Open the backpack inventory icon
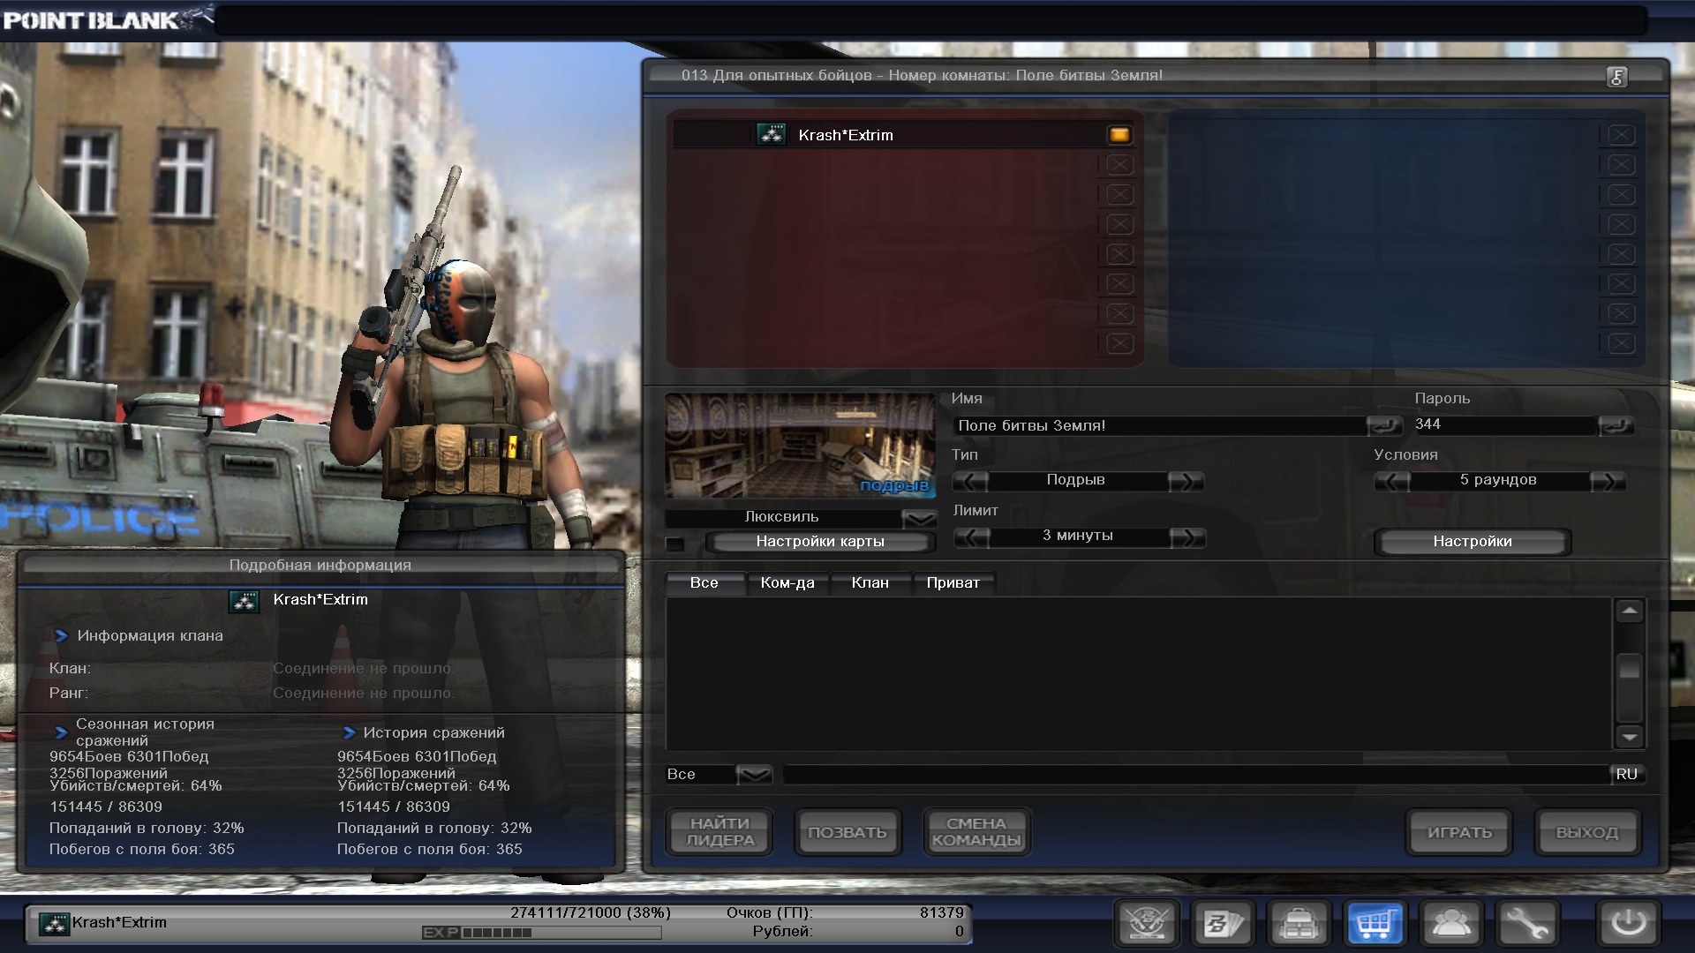The width and height of the screenshot is (1695, 953). 1299,924
